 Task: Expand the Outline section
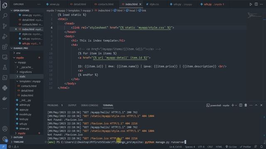pyautogui.click(x=18, y=137)
